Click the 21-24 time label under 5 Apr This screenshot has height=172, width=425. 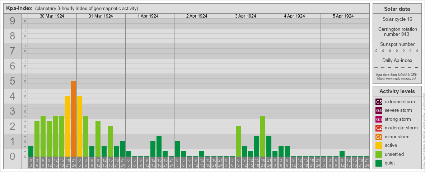click(x=366, y=163)
